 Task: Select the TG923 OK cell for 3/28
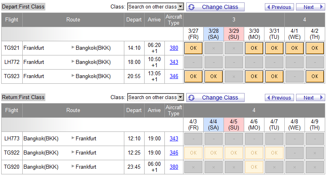pyautogui.click(x=213, y=76)
